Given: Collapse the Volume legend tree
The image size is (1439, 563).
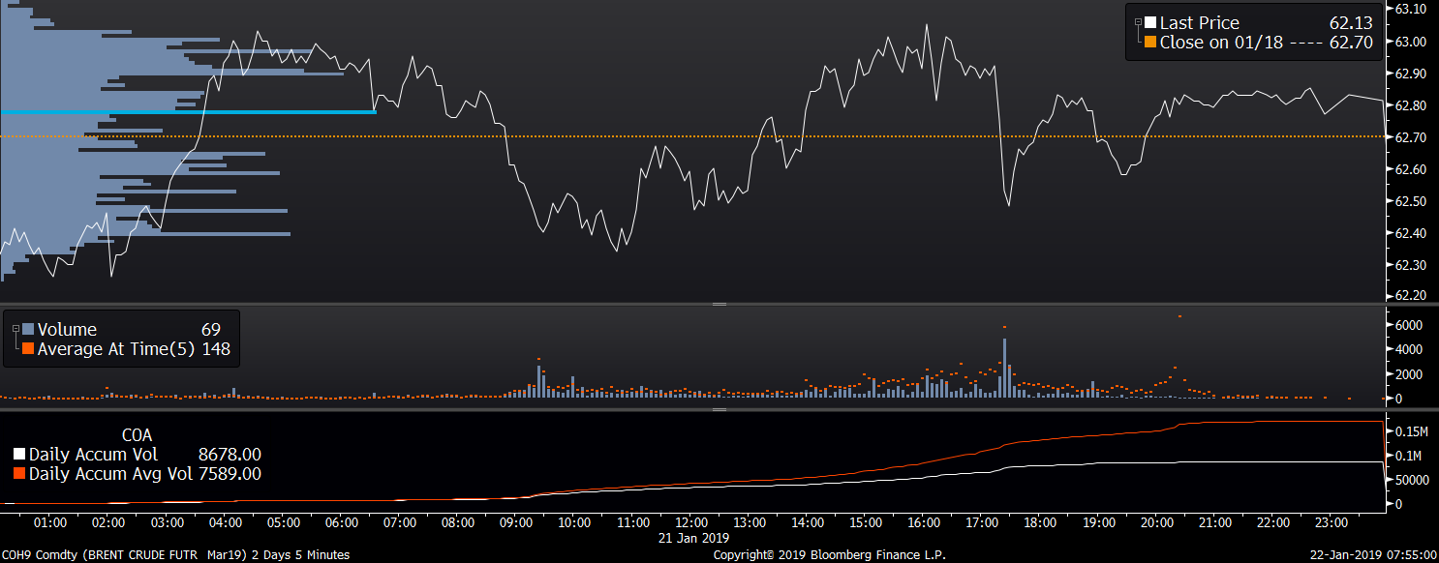Looking at the screenshot, I should (x=15, y=329).
